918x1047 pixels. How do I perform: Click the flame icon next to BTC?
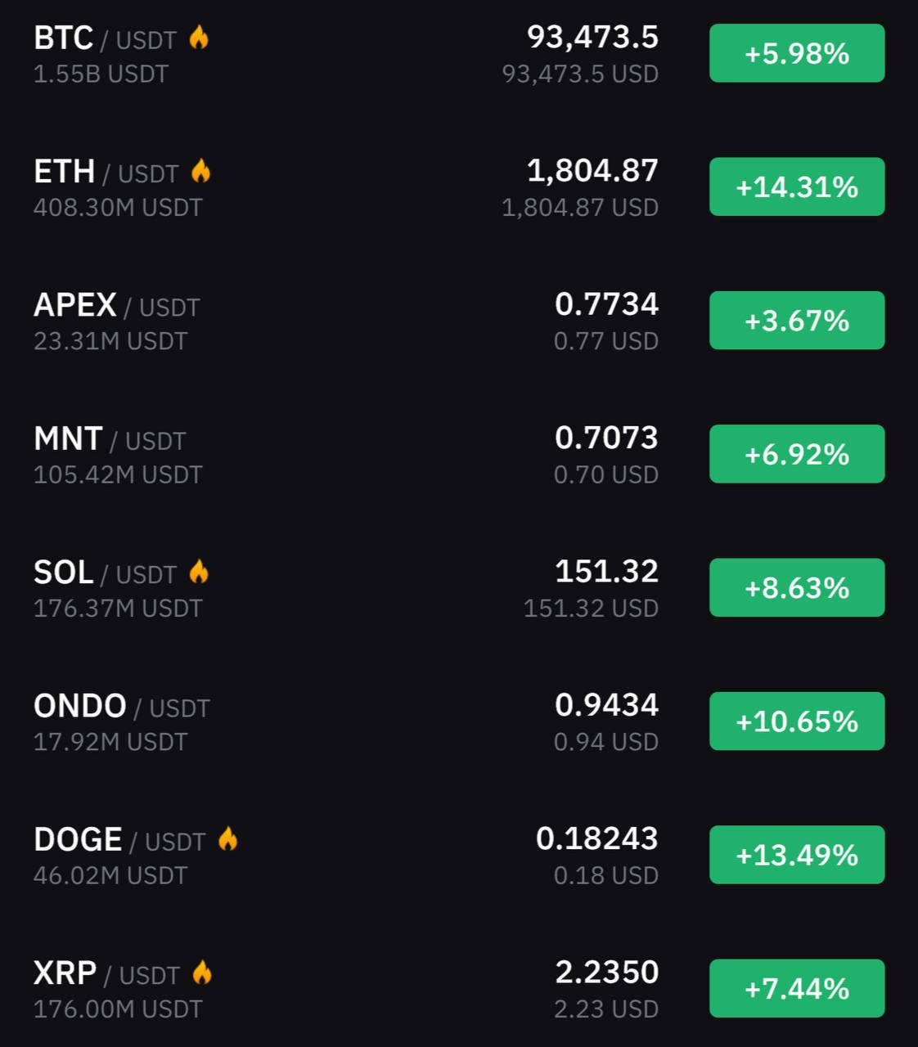(x=199, y=38)
